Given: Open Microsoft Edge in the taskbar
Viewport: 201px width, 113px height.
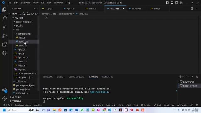Looking at the screenshot, I should coord(71,110).
